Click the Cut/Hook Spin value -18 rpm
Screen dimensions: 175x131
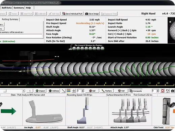pos(151,34)
